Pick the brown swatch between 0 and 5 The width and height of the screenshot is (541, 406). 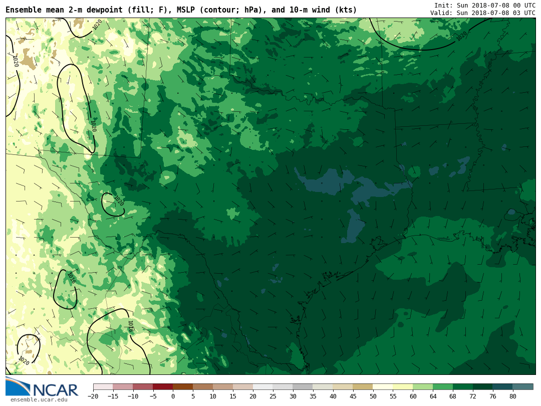pos(183,387)
